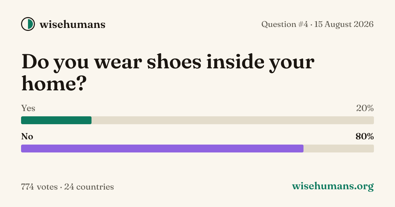Click the word 'home?' in the headline
395x207 pixels.
[54, 83]
